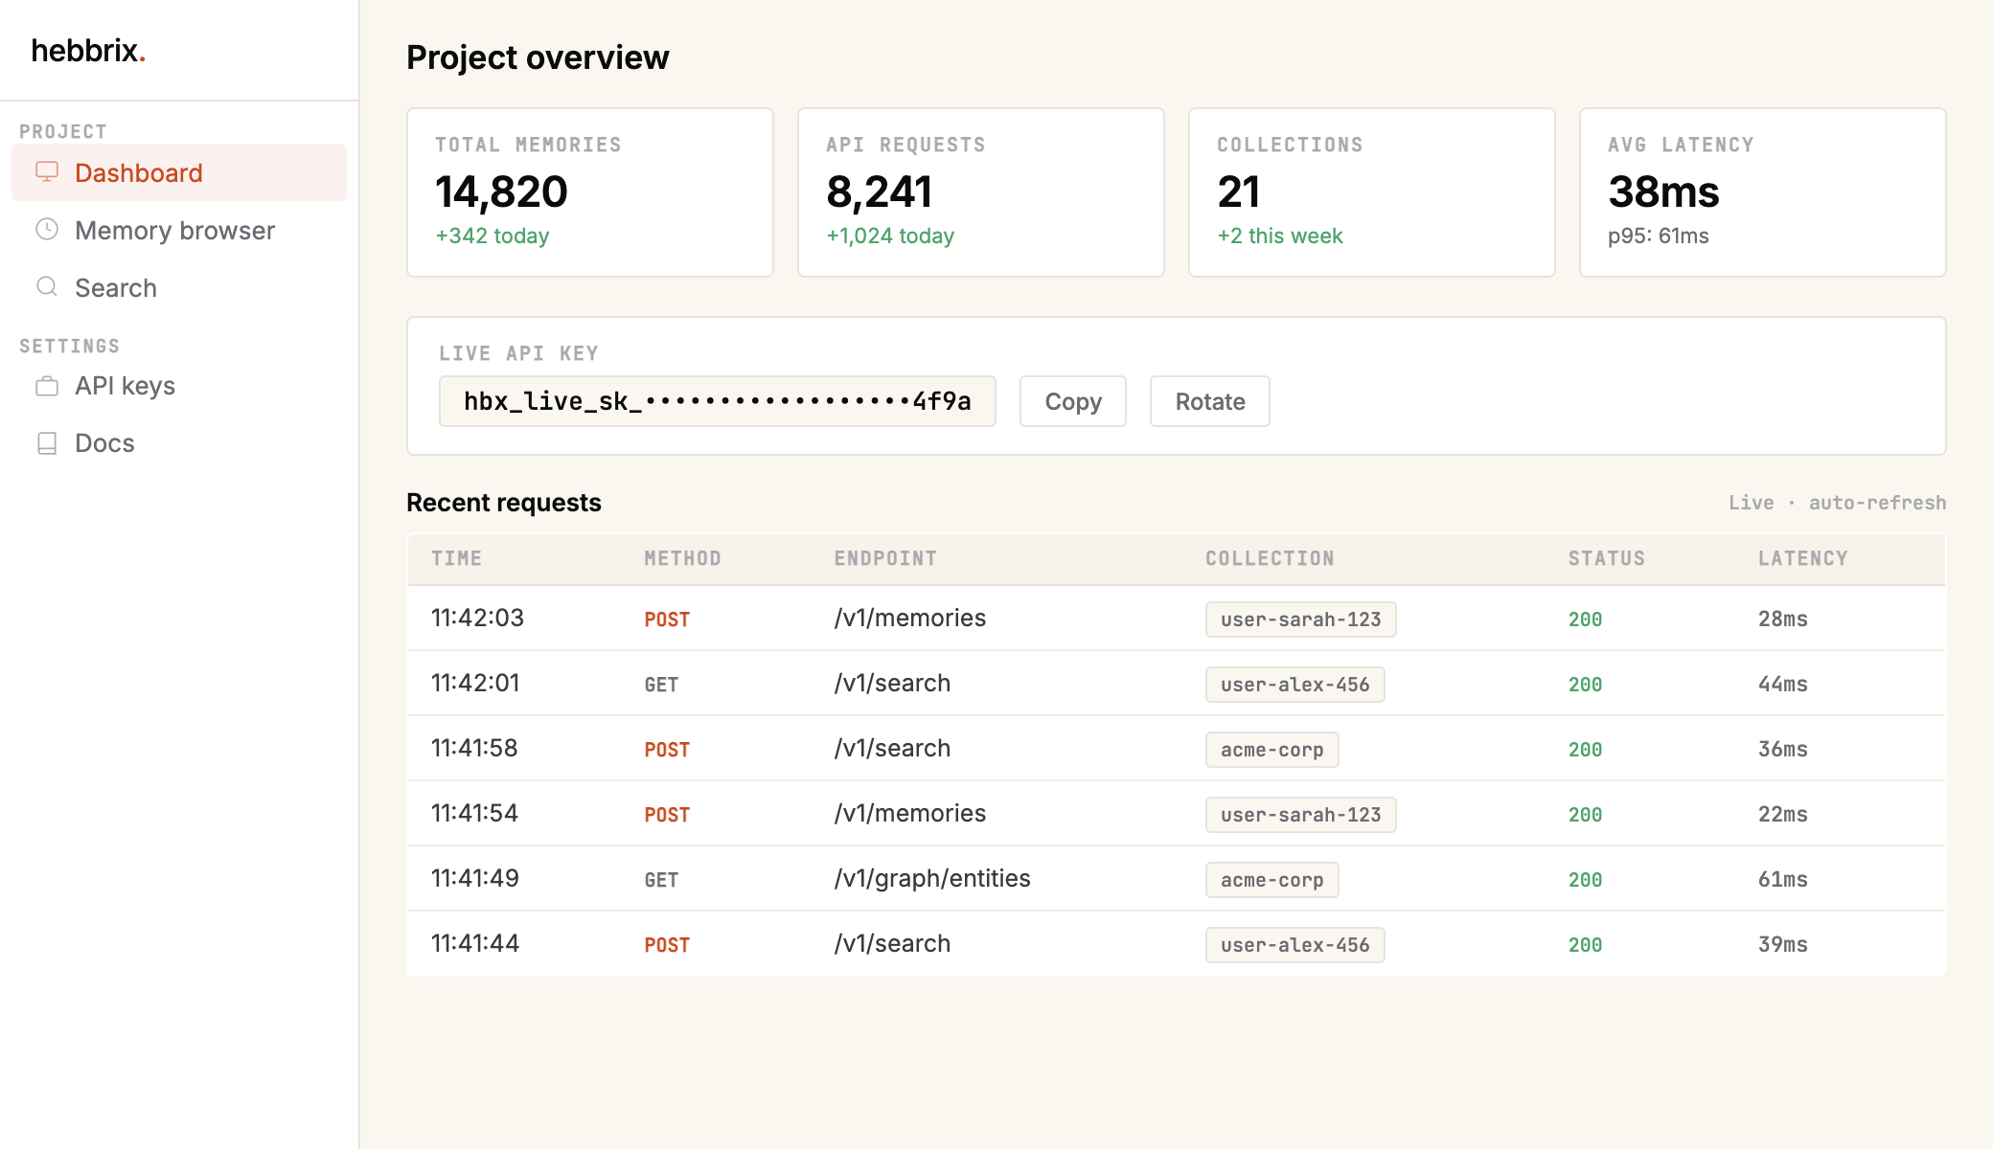Go to the Search page
The height and width of the screenshot is (1149, 1993).
[x=179, y=287]
